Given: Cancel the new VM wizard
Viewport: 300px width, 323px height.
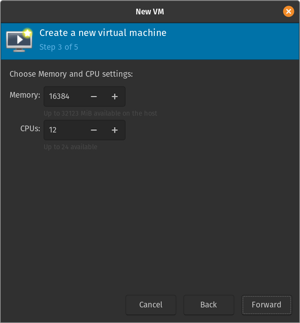Looking at the screenshot, I should point(151,305).
